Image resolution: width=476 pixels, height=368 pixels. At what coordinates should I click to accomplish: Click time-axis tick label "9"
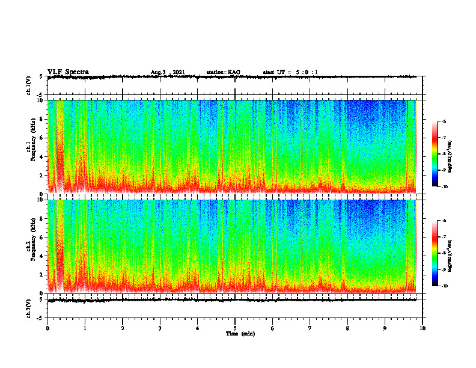[x=385, y=328]
